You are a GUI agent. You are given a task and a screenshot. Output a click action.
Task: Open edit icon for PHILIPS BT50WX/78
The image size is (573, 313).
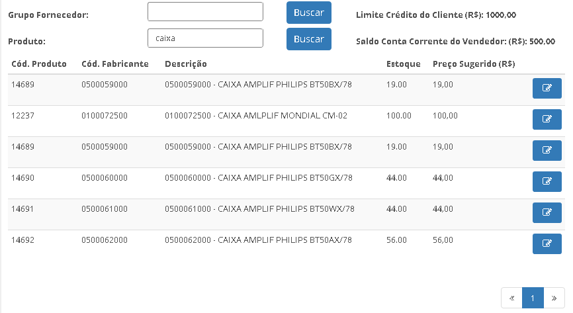pyautogui.click(x=547, y=212)
